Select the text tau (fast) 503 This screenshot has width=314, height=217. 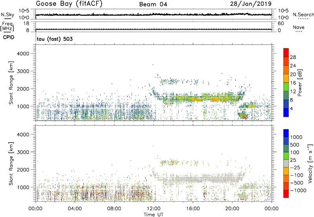pos(55,39)
